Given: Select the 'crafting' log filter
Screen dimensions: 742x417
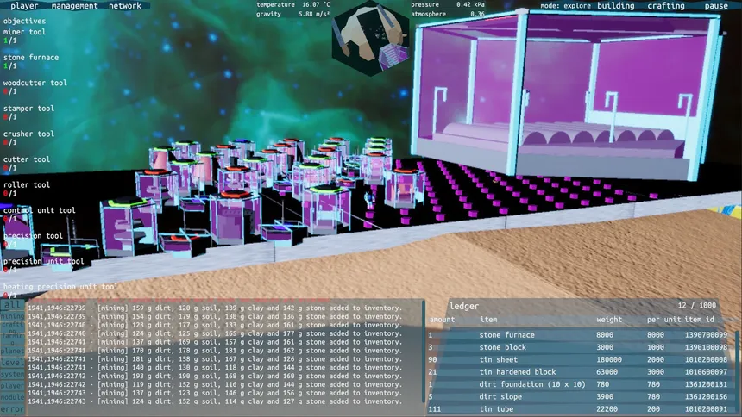Looking at the screenshot, I should click(x=12, y=327).
